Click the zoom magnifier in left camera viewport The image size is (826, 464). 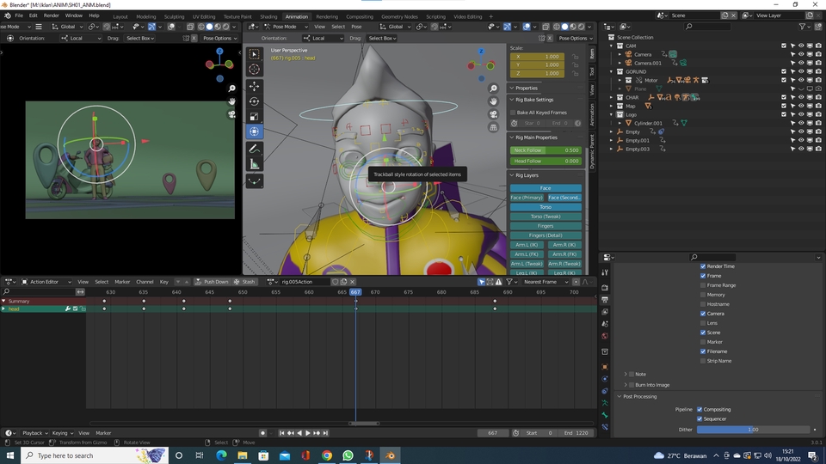pyautogui.click(x=231, y=89)
